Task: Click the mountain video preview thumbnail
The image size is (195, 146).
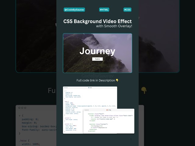Action: (97, 53)
